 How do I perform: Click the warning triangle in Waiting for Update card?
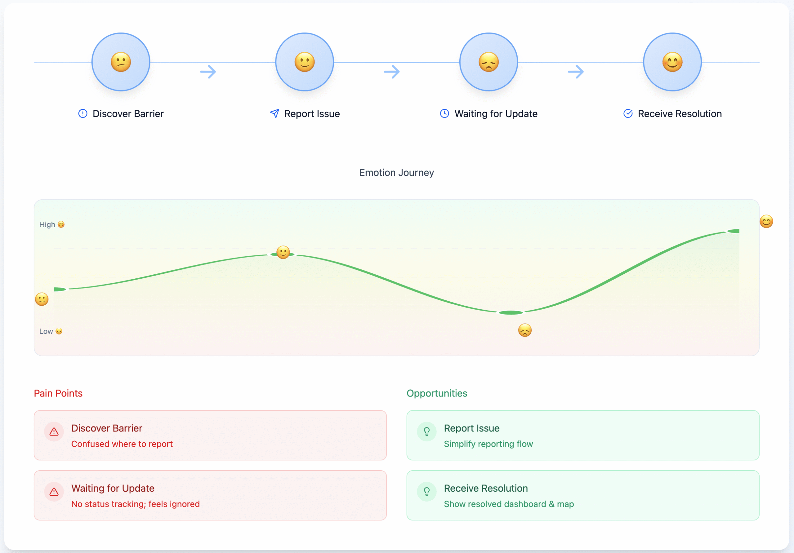click(x=54, y=492)
